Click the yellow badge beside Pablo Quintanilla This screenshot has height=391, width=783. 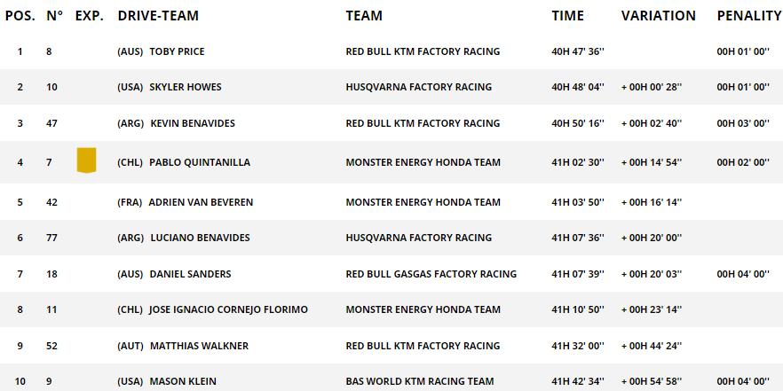tap(86, 160)
